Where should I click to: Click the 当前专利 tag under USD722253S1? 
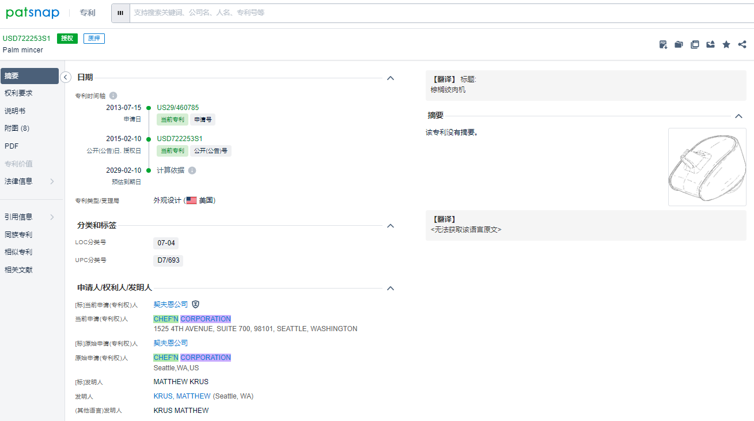click(x=172, y=151)
